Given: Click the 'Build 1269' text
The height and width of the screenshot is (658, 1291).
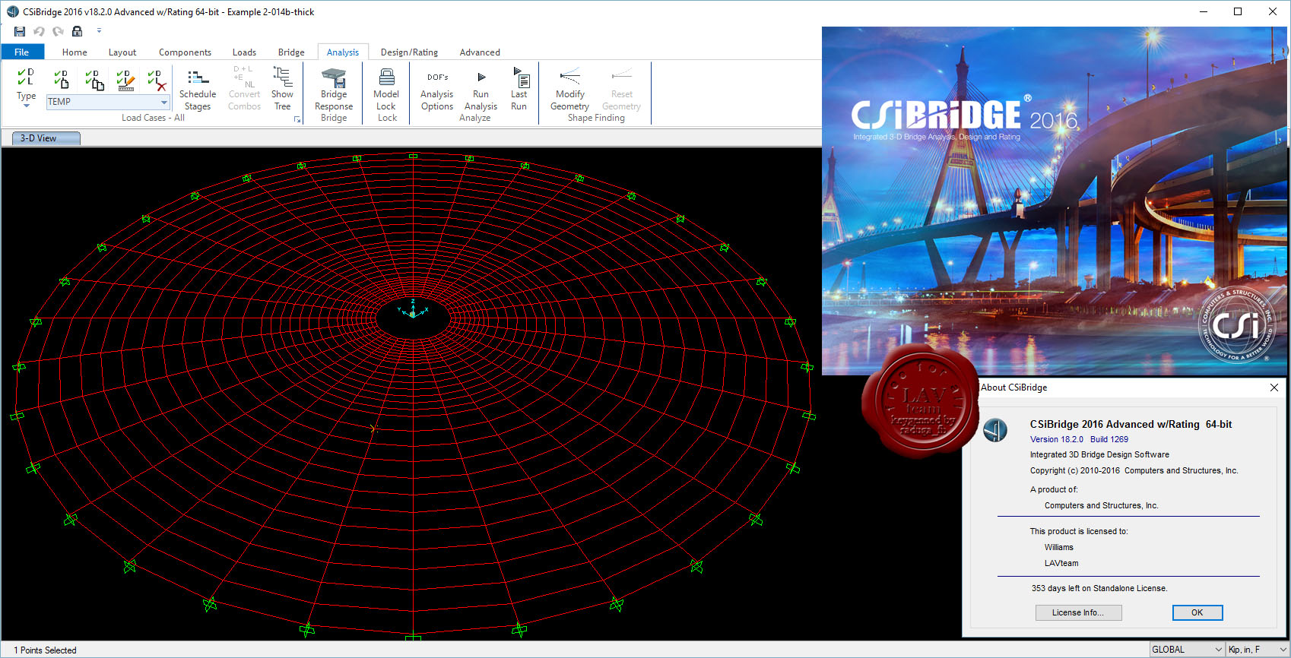Looking at the screenshot, I should [1109, 439].
